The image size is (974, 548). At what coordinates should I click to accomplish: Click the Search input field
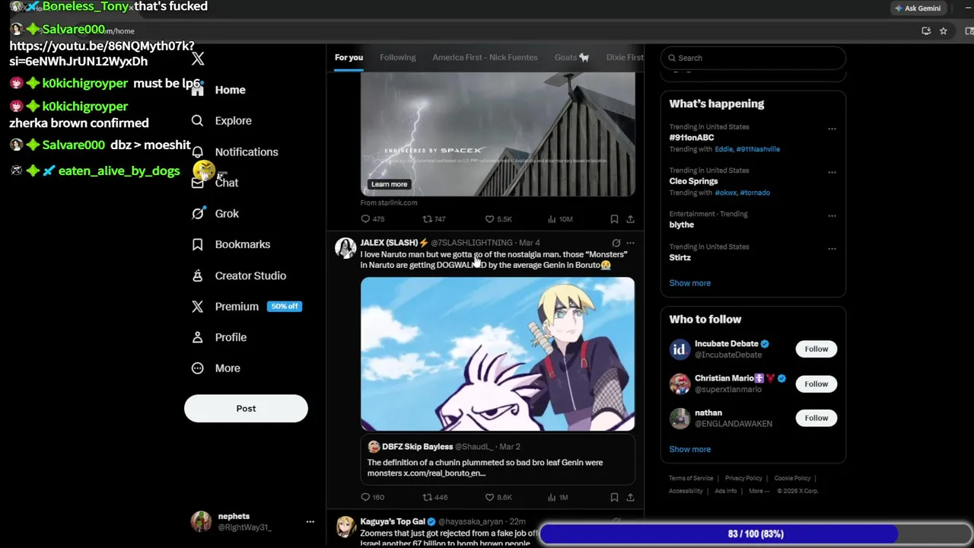753,58
